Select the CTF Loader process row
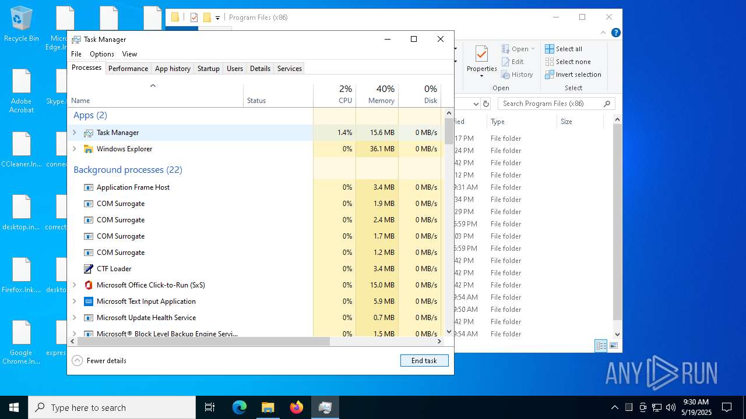This screenshot has width=746, height=419. point(255,269)
